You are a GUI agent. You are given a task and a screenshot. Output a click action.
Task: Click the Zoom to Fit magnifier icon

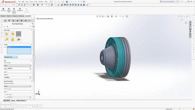coord(19,5)
